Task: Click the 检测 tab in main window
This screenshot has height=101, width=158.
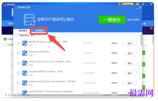Action: pos(11,24)
